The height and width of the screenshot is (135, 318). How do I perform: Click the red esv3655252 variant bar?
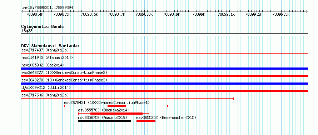tap(146, 121)
